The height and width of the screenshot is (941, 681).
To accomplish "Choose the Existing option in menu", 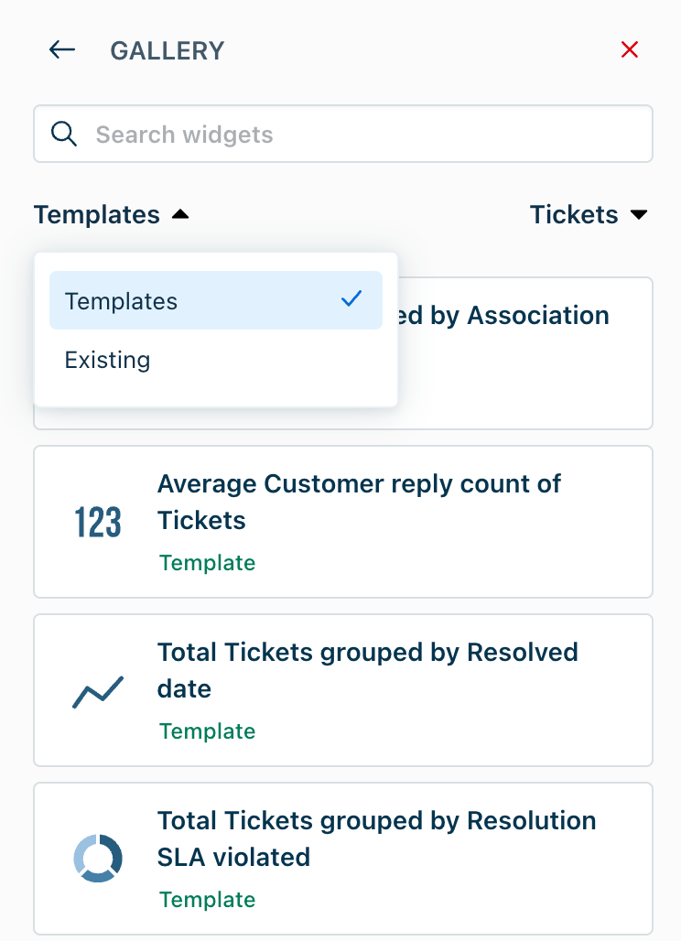I will [x=108, y=360].
